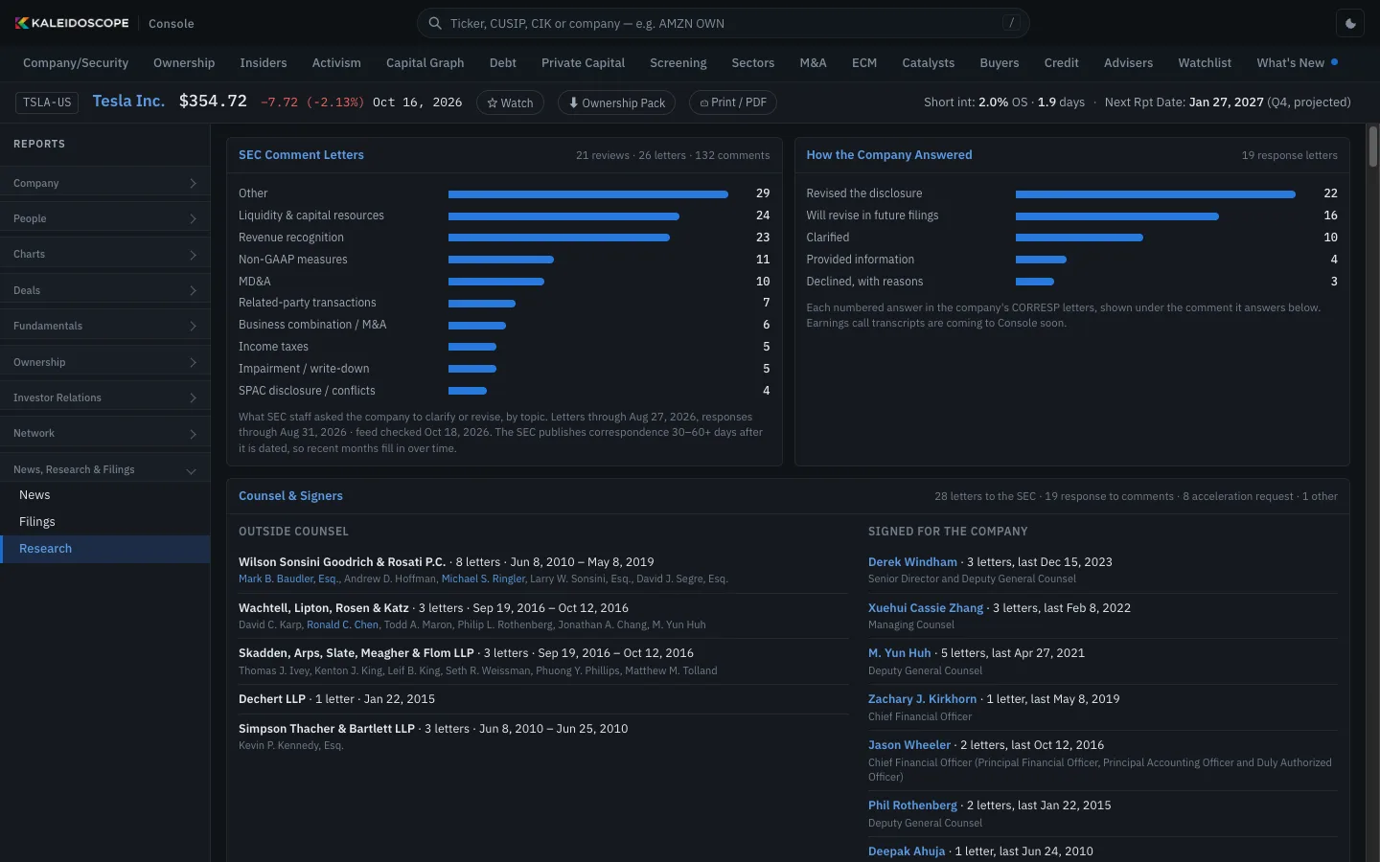Open the Insiders menu
The height and width of the screenshot is (862, 1380).
(264, 63)
